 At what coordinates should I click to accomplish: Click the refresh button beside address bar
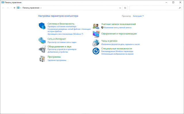pyautogui.click(x=125, y=8)
